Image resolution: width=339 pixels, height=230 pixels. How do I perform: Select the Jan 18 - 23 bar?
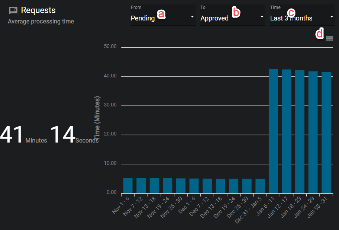coord(300,131)
